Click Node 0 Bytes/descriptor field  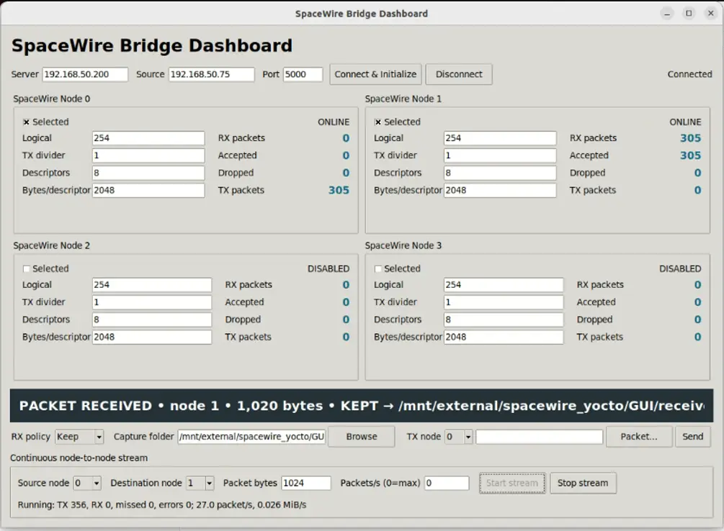point(148,190)
